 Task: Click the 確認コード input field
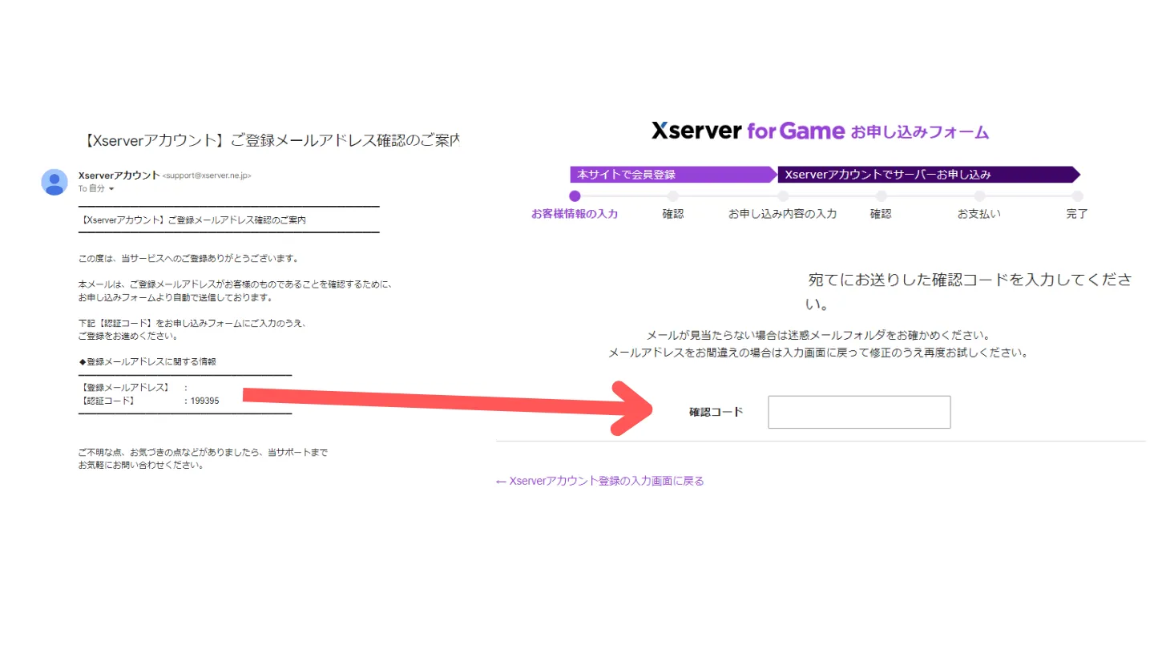click(859, 412)
